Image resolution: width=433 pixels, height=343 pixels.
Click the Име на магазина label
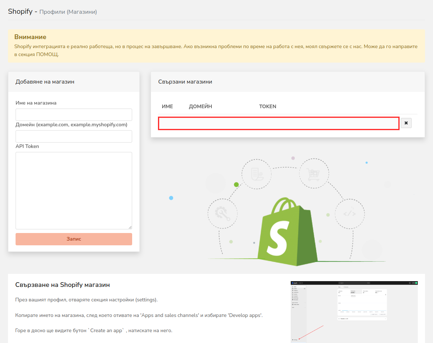36,103
